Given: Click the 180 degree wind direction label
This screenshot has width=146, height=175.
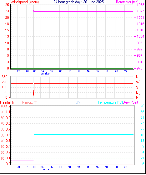Looking at the screenshot, I should pyautogui.click(x=5, y=87).
